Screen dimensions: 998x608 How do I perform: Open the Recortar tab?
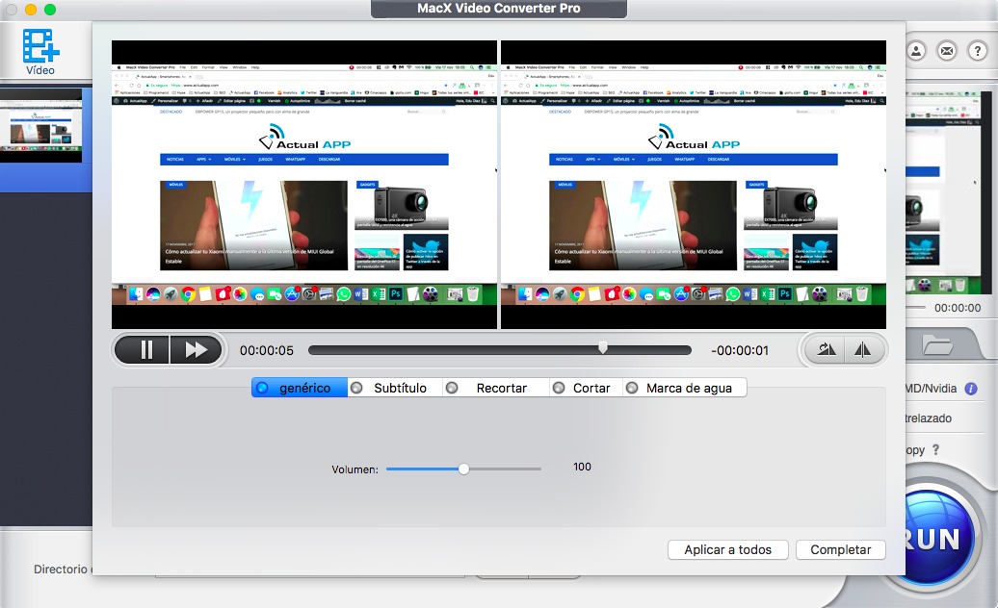tap(496, 388)
